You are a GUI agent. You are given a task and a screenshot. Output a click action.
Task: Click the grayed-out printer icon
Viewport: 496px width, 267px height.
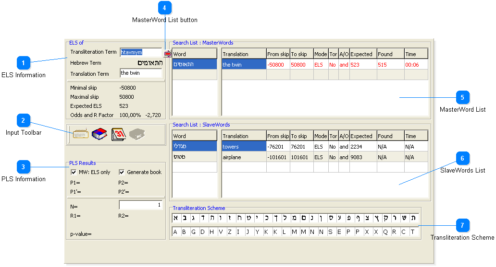136,134
